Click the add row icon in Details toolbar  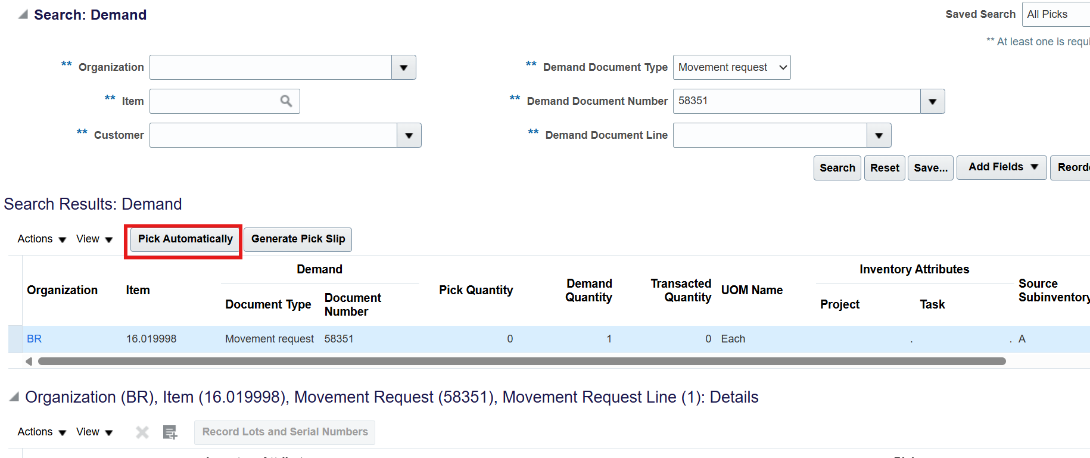170,432
